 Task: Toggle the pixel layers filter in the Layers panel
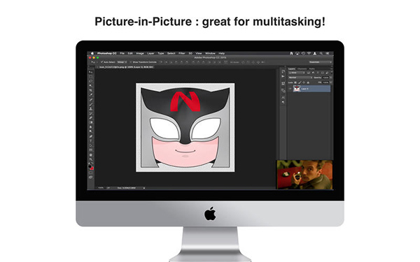[309, 73]
